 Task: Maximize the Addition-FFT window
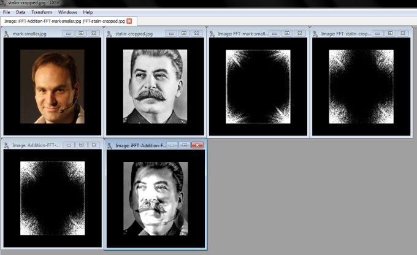(82, 145)
